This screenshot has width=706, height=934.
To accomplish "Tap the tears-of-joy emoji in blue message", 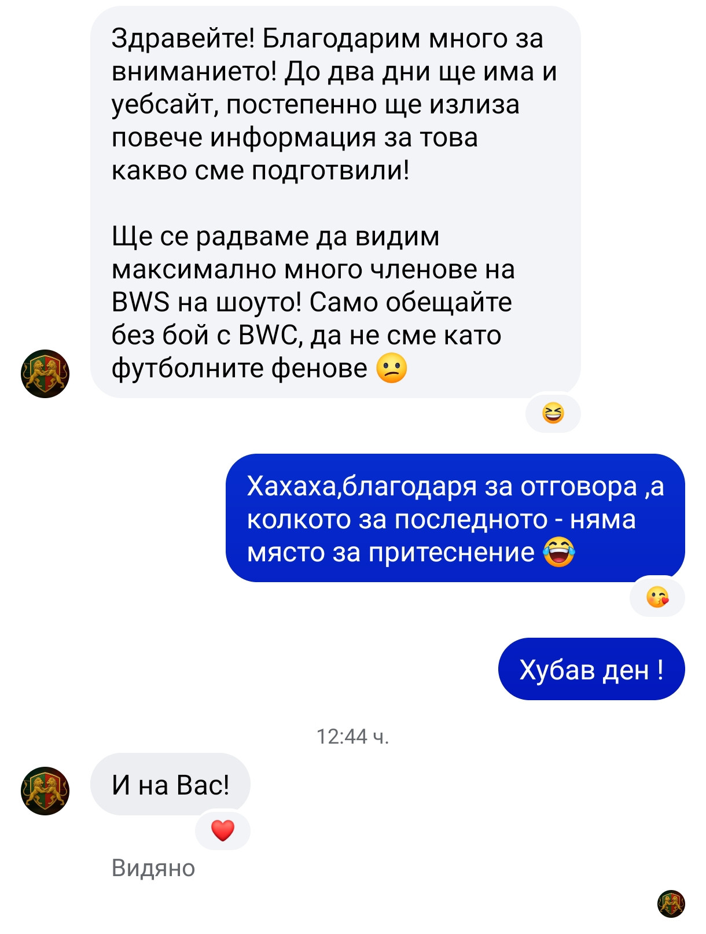I will pos(558,552).
